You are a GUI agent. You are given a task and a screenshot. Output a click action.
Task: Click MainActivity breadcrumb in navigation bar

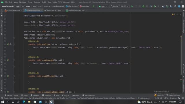72,6
